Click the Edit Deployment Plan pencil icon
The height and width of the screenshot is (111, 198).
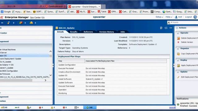click(178, 77)
